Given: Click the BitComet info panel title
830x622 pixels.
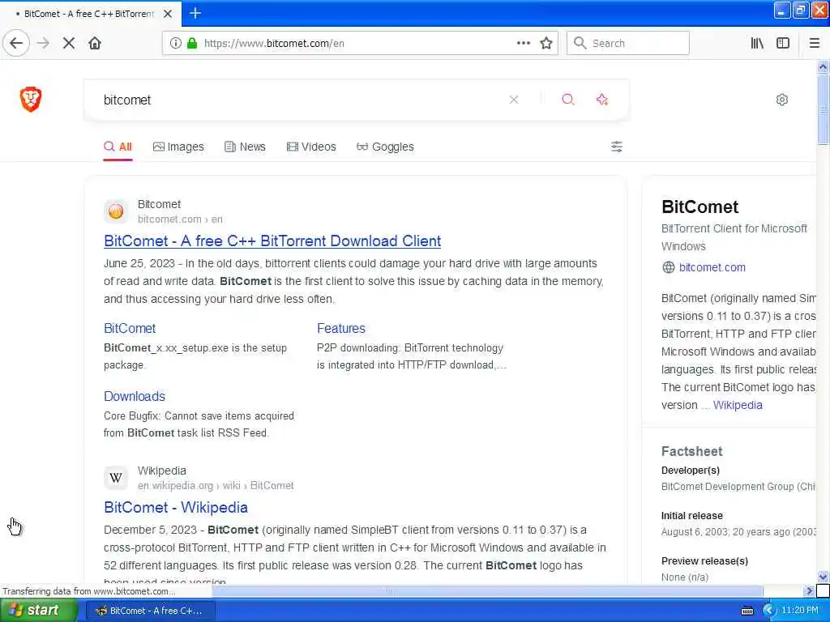Looking at the screenshot, I should [x=700, y=207].
